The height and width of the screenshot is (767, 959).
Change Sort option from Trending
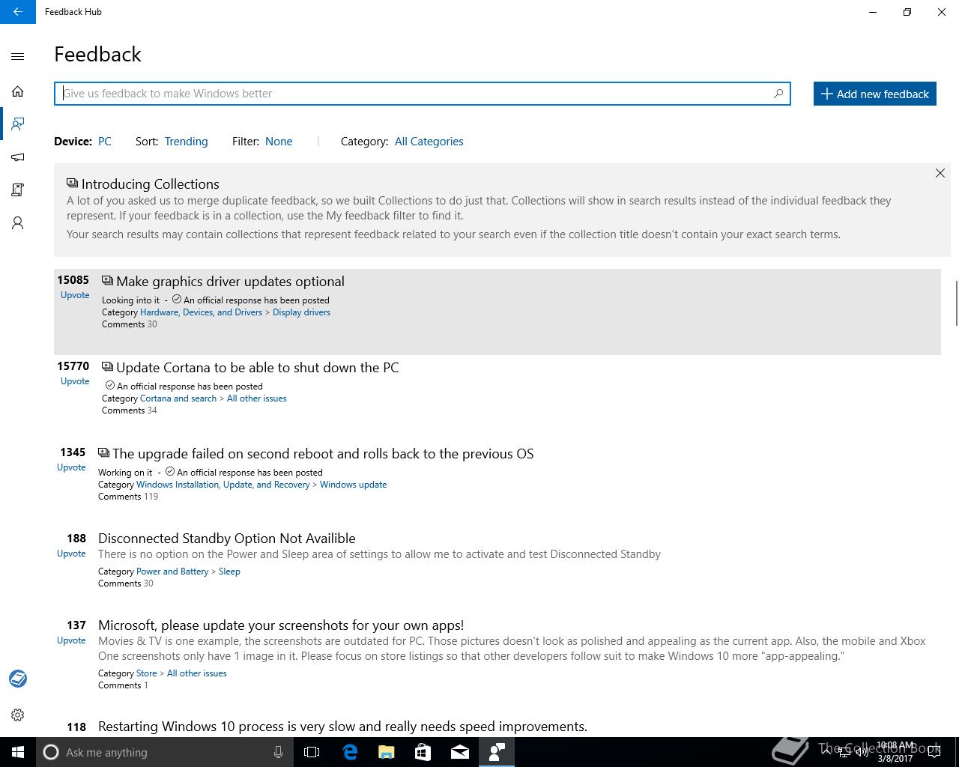(x=186, y=142)
